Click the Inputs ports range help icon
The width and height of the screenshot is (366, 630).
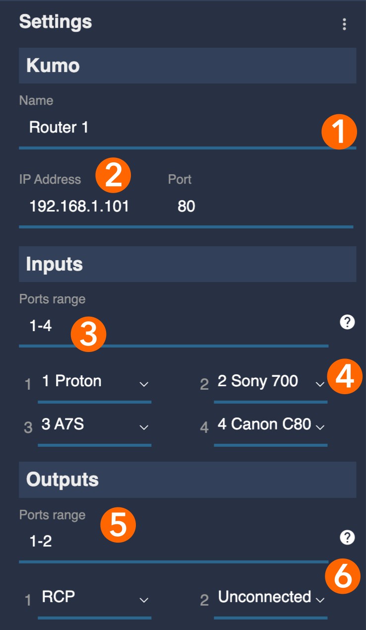click(347, 322)
